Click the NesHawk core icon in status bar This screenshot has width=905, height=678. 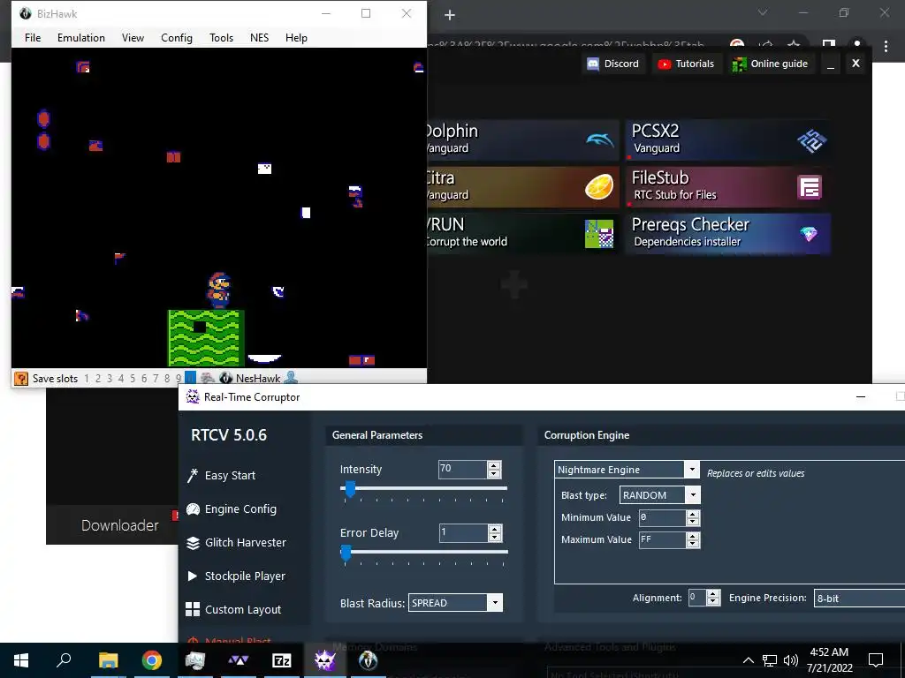pos(226,378)
